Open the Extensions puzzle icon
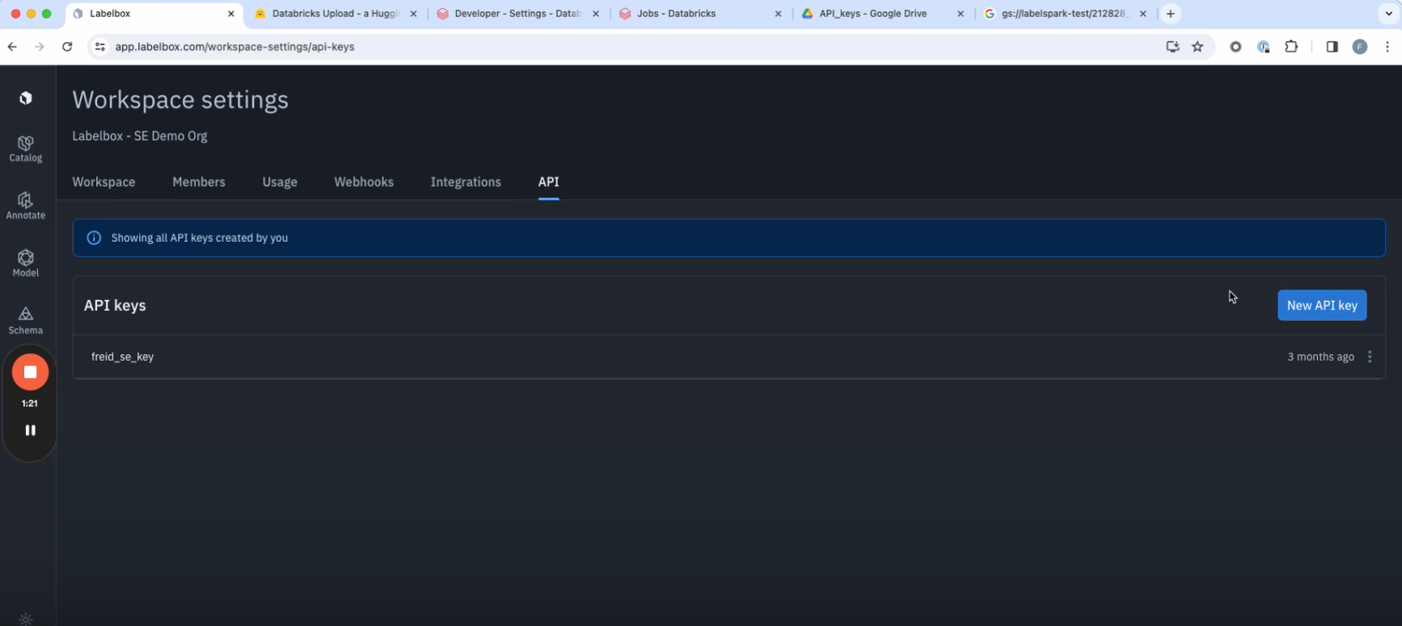This screenshot has height=626, width=1402. [1291, 47]
